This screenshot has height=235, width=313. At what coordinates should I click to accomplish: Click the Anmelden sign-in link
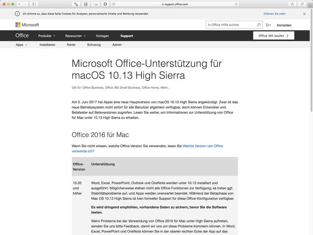[x=284, y=25]
